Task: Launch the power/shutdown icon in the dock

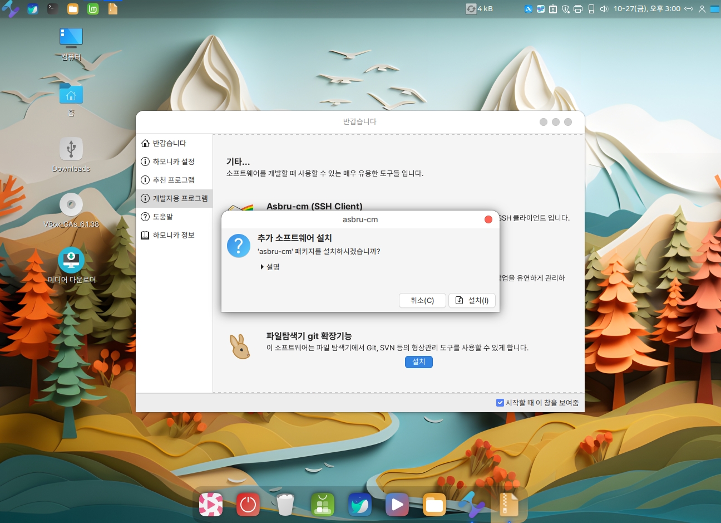Action: click(x=248, y=505)
